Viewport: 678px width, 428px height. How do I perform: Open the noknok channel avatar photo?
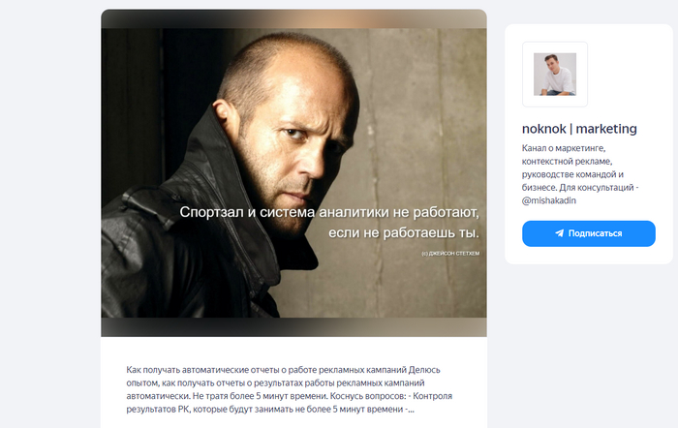pyautogui.click(x=555, y=75)
